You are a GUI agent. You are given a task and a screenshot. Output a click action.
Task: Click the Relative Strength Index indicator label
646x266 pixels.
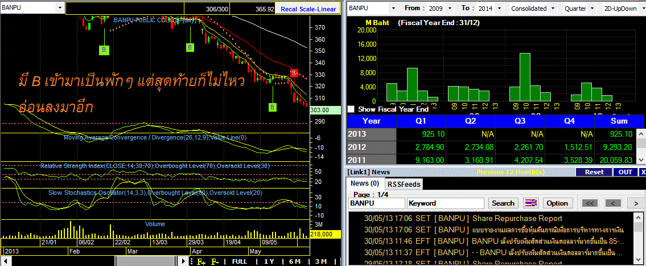155,166
